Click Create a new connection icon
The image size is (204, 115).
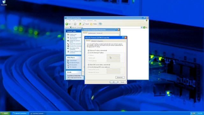tap(68, 34)
